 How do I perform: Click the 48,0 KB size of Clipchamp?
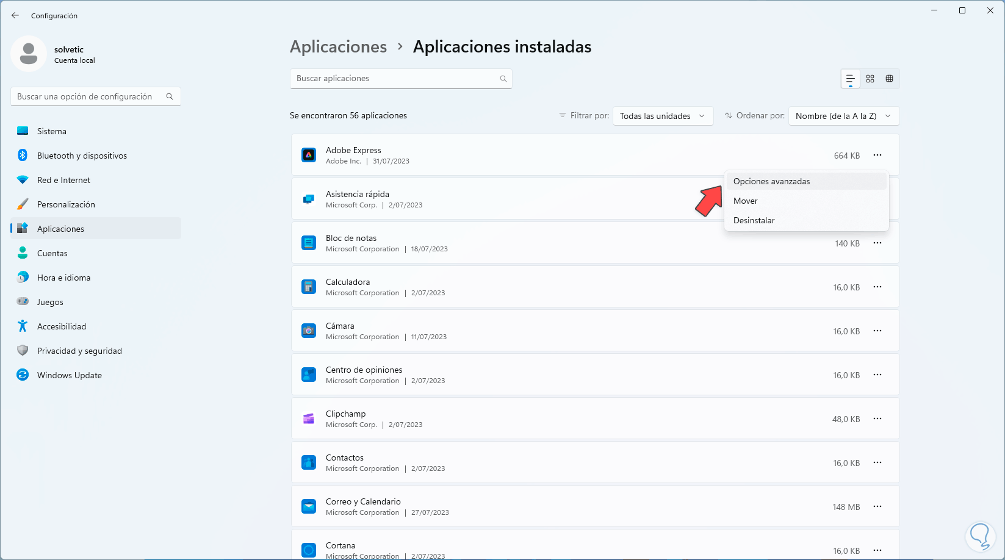pos(846,419)
